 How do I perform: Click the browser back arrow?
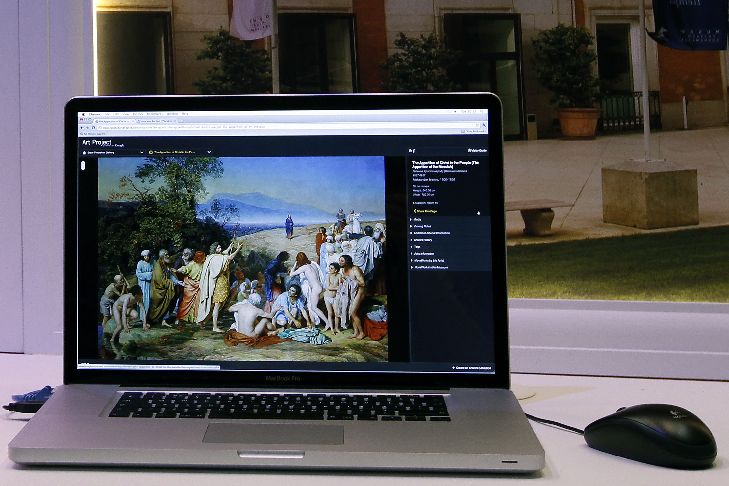[82, 128]
